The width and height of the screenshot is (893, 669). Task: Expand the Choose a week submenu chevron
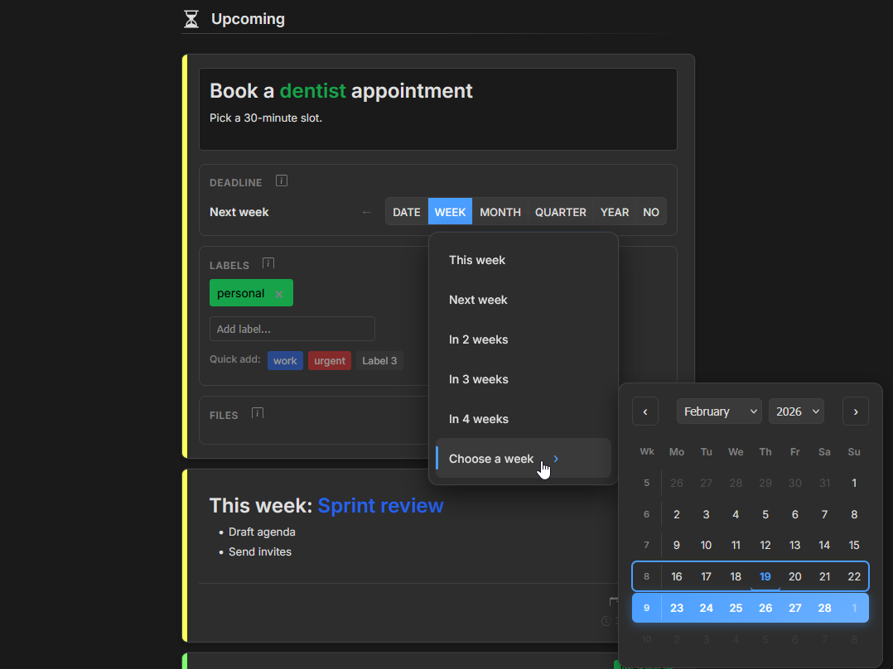pyautogui.click(x=556, y=459)
